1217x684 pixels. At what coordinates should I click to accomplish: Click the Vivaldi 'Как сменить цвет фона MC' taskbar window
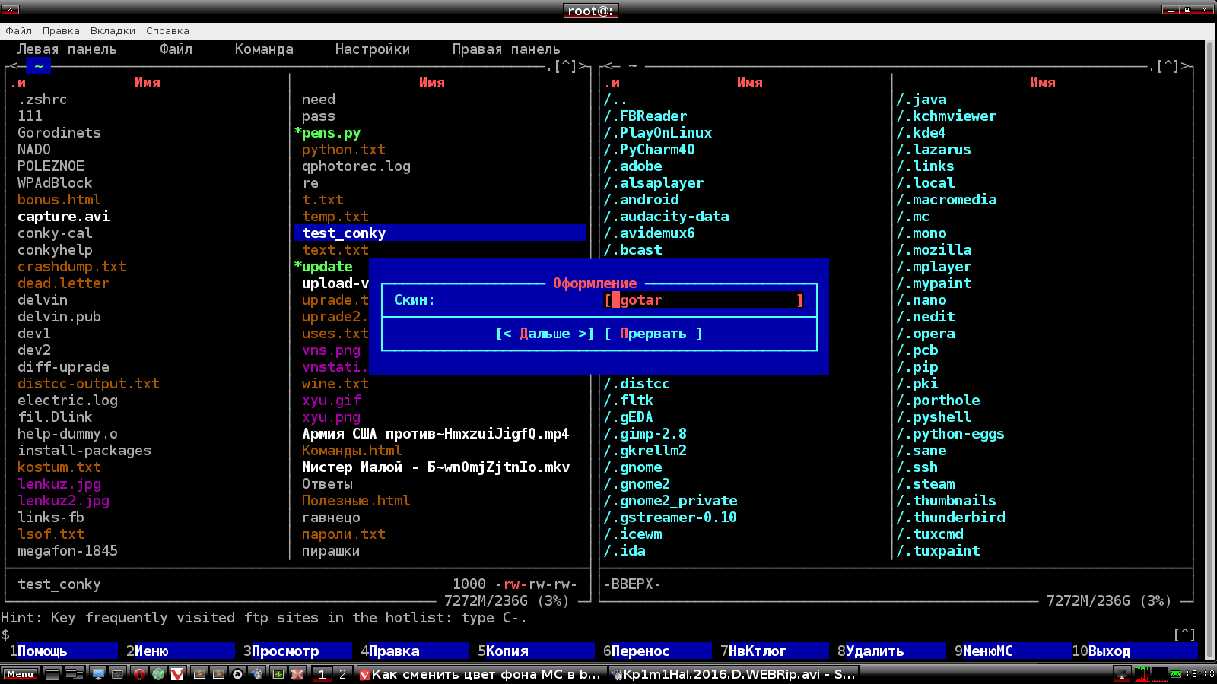tap(481, 674)
